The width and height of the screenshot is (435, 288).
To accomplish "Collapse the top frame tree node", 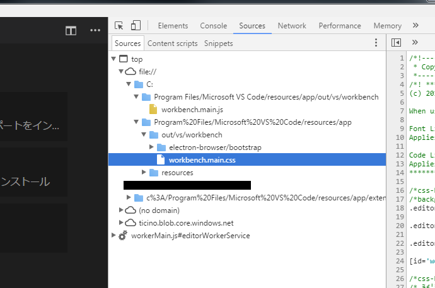I will click(113, 59).
